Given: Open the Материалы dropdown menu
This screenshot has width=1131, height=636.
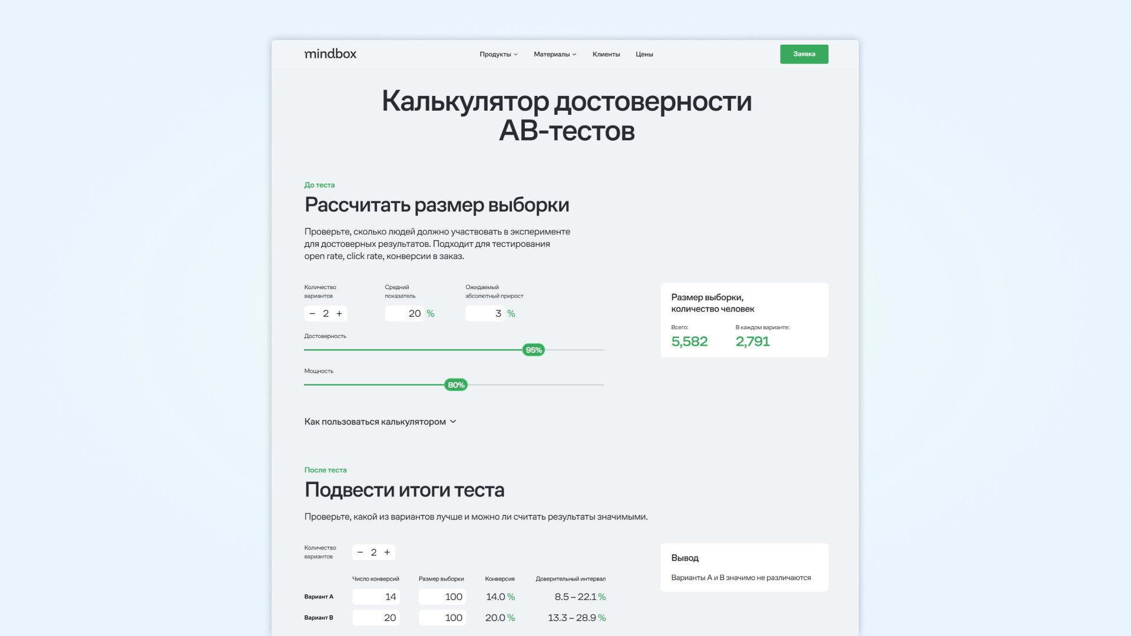Looking at the screenshot, I should coord(555,54).
